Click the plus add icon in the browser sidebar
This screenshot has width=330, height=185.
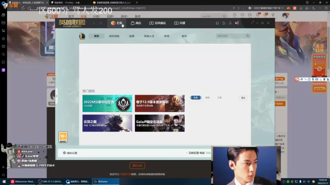3,167
